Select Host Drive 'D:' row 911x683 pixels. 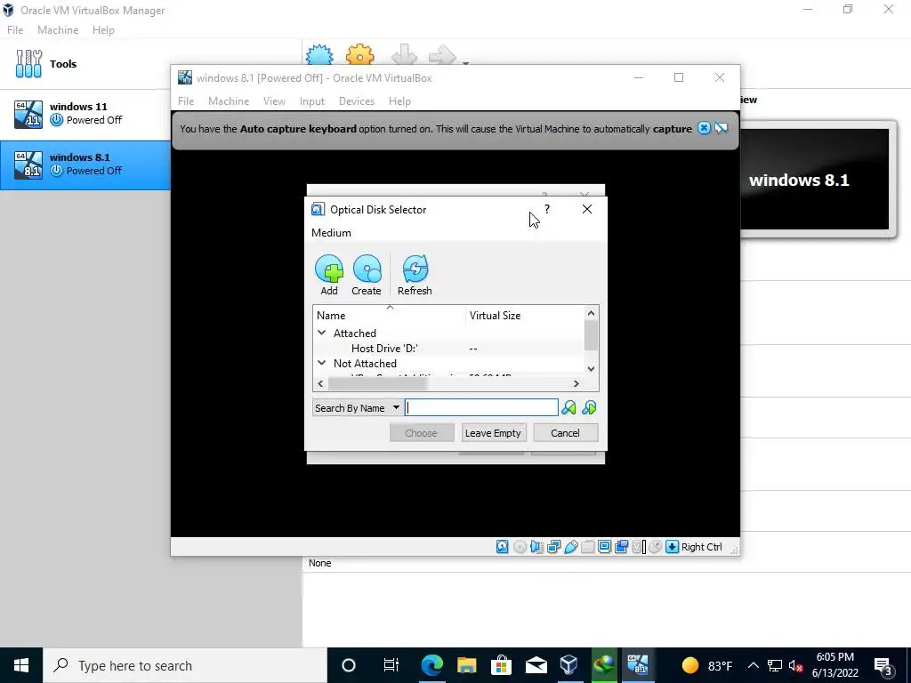[448, 348]
